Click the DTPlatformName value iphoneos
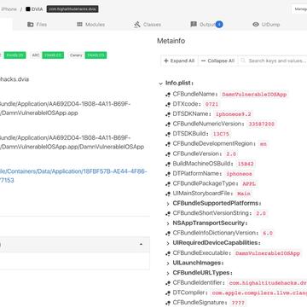The height and width of the screenshot is (307, 307). 239,174
